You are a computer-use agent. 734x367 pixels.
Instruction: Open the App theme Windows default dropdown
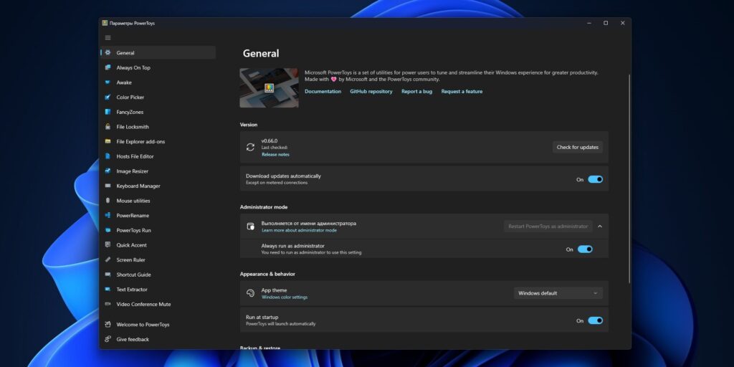(x=558, y=293)
